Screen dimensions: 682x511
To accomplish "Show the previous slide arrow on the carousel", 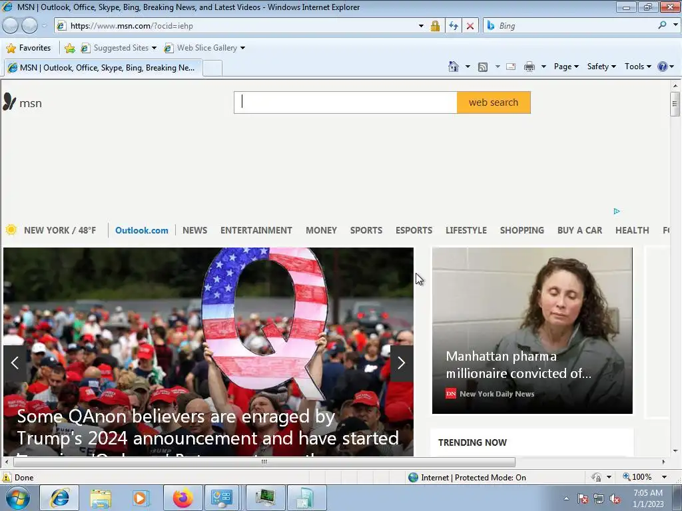I will [x=15, y=363].
